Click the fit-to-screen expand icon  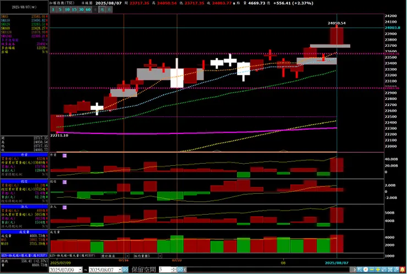(x=390, y=270)
